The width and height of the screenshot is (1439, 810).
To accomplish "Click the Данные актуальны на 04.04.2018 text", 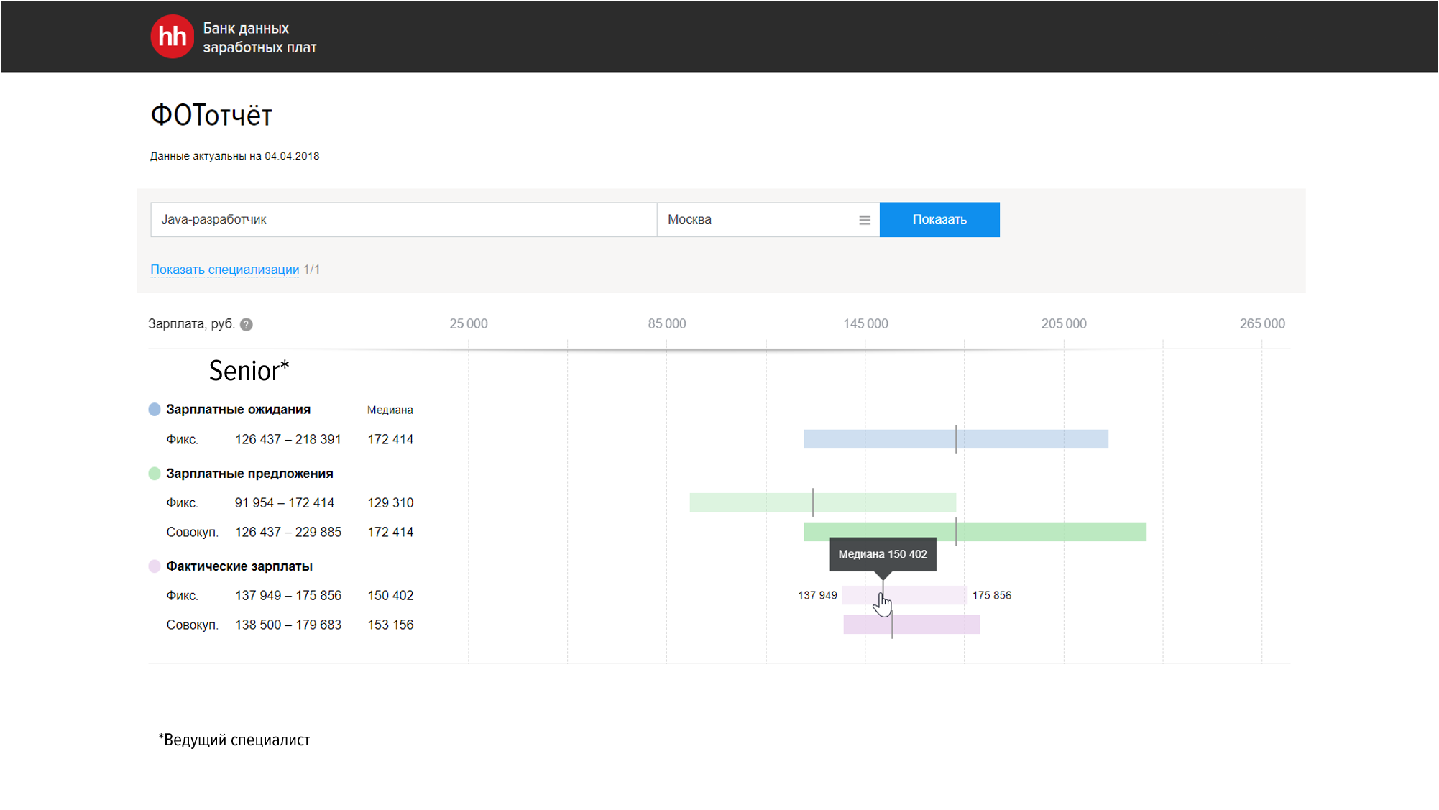I will [234, 156].
